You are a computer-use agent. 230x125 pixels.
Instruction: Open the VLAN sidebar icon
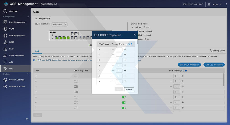coord(5,29)
